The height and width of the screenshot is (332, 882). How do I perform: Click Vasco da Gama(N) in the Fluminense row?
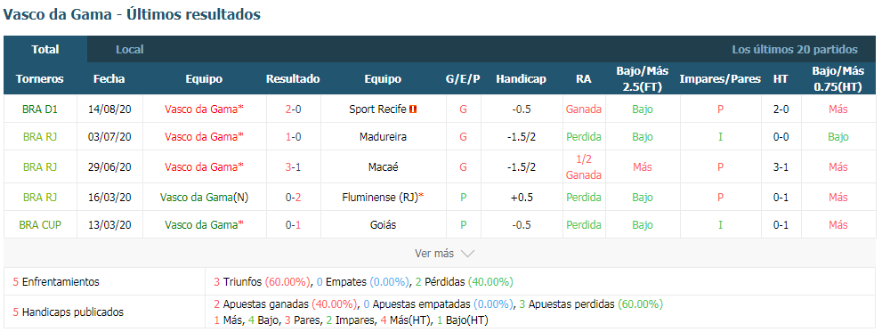coord(204,198)
